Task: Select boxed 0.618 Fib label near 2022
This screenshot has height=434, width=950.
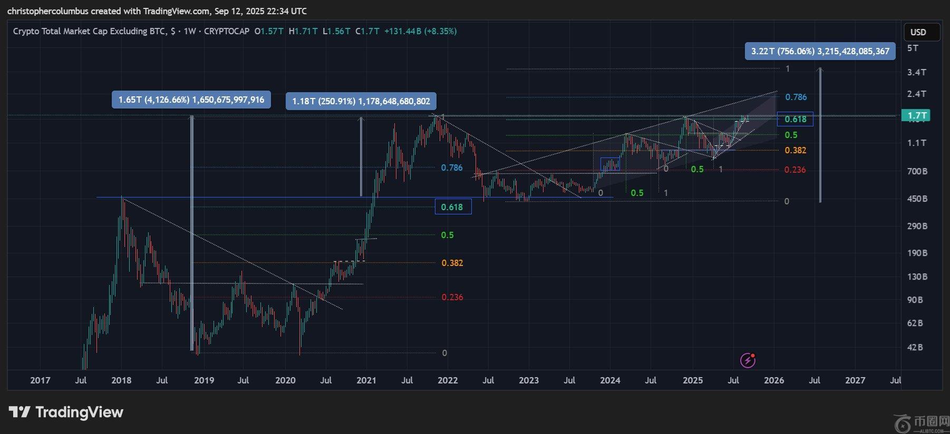Action: point(452,207)
